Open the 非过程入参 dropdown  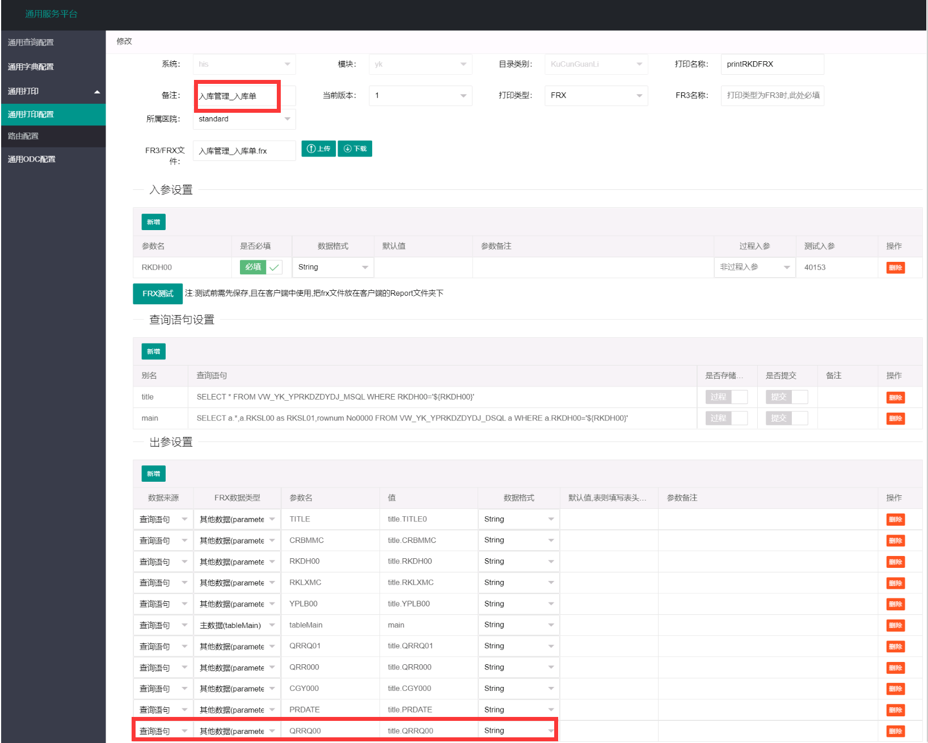click(x=755, y=267)
